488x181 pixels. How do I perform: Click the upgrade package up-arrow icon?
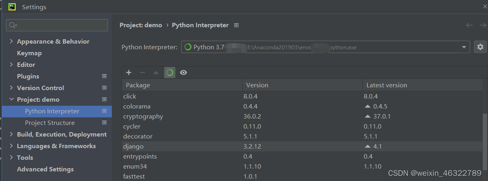click(x=156, y=72)
